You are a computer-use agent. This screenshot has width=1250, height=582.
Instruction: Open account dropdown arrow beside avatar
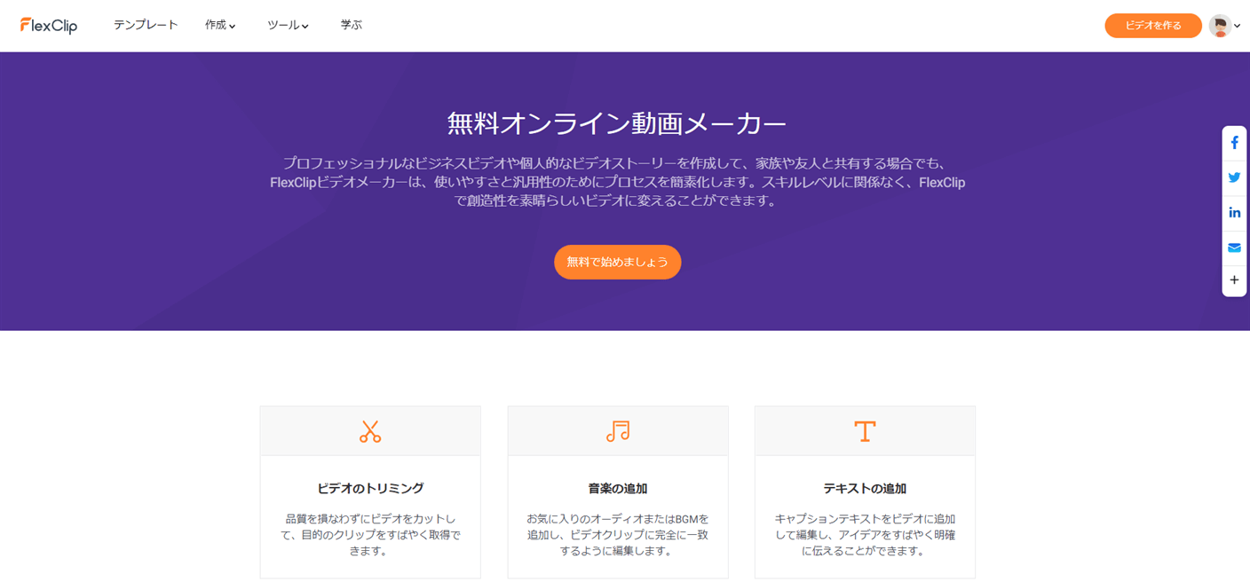[x=1238, y=27]
